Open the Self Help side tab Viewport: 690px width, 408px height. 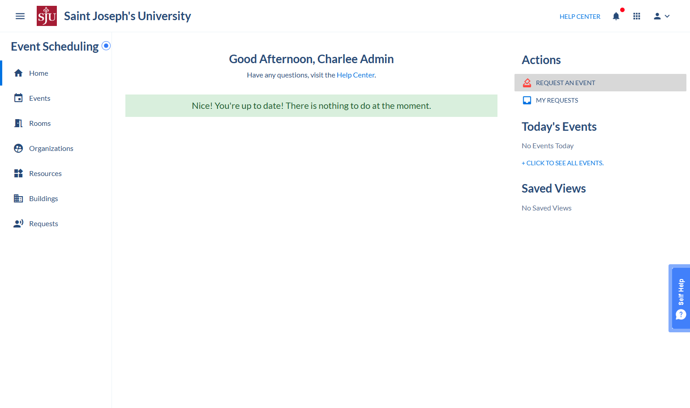681,298
